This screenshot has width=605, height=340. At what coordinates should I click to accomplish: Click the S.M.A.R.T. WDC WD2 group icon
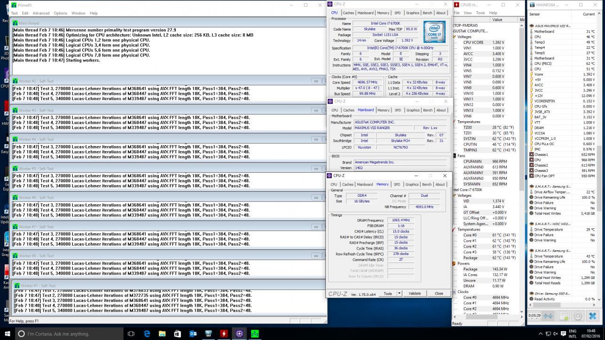click(x=531, y=224)
